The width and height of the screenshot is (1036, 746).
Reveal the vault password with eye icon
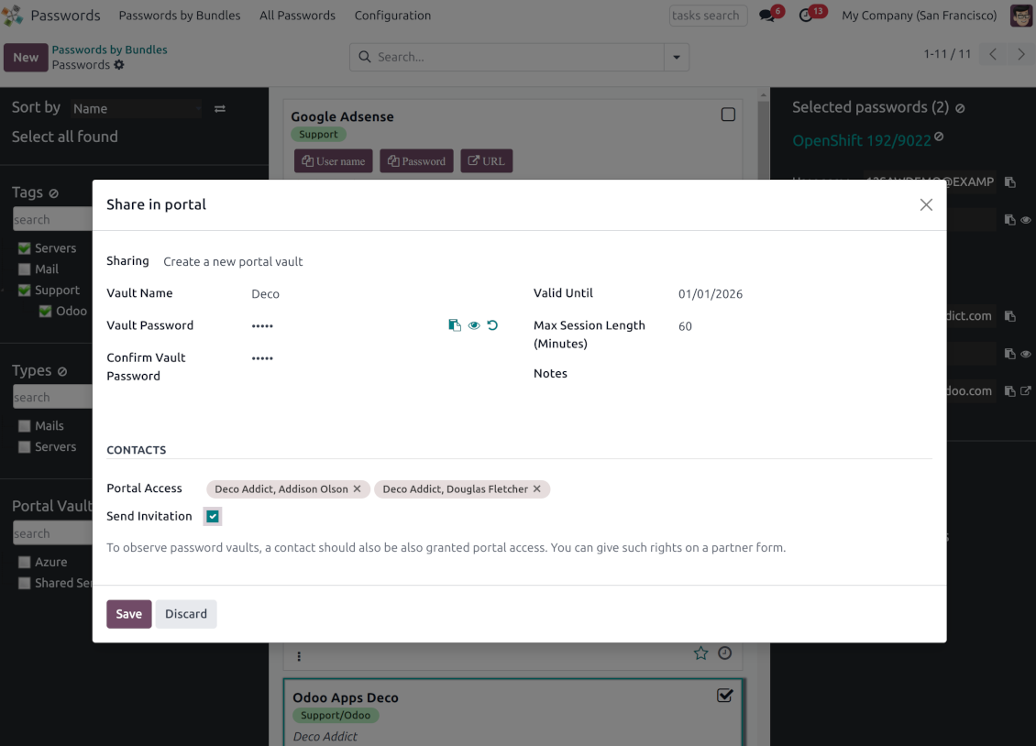point(474,324)
